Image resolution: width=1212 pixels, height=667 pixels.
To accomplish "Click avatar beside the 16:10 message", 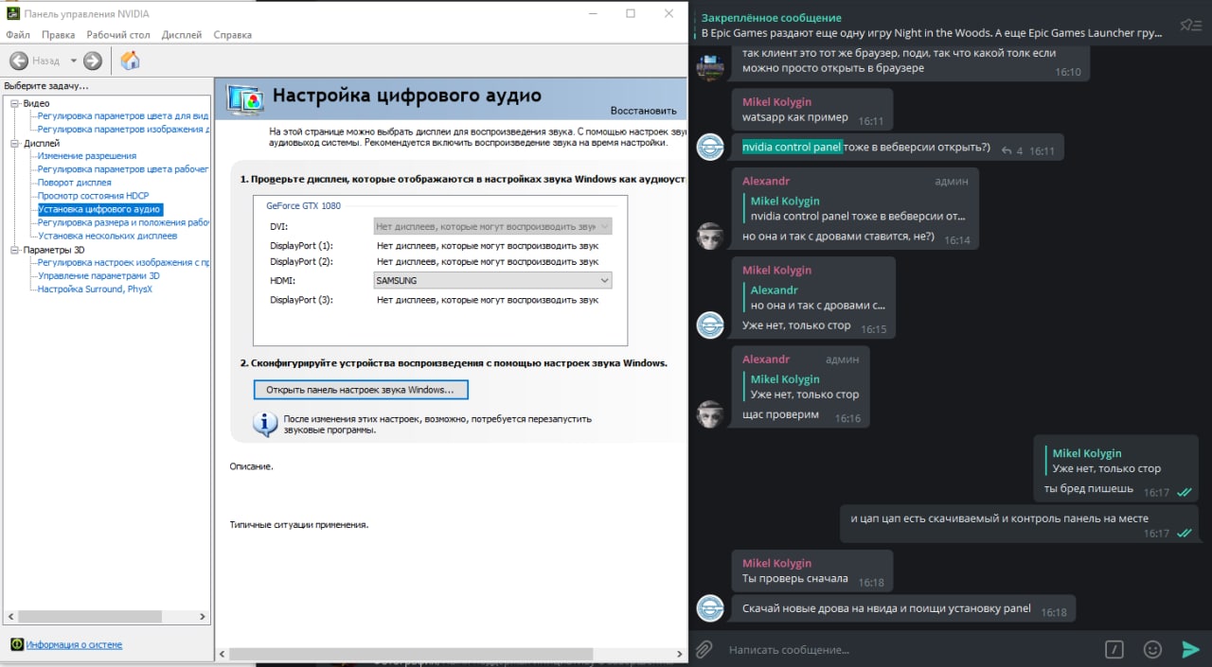I will point(710,67).
